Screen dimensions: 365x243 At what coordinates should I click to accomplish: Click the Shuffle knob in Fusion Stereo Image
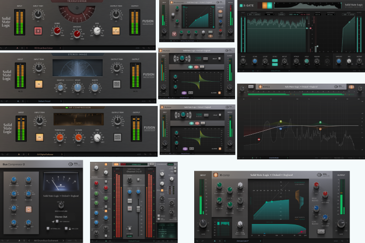click(x=60, y=87)
